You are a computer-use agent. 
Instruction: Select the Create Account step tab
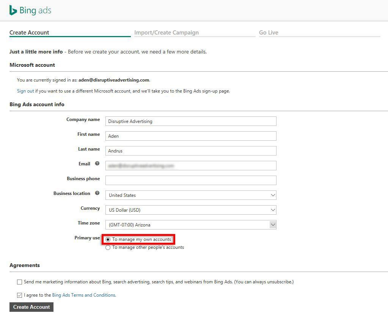pos(29,33)
